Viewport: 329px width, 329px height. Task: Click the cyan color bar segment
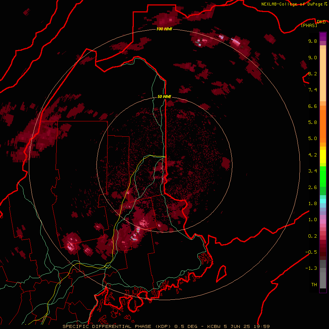click(323, 201)
